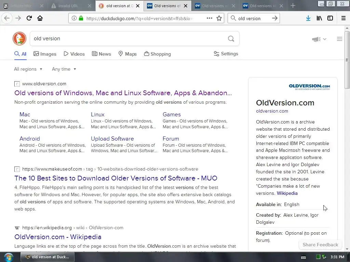Open the Windows Start orb
350x262 pixels.
click(8, 257)
